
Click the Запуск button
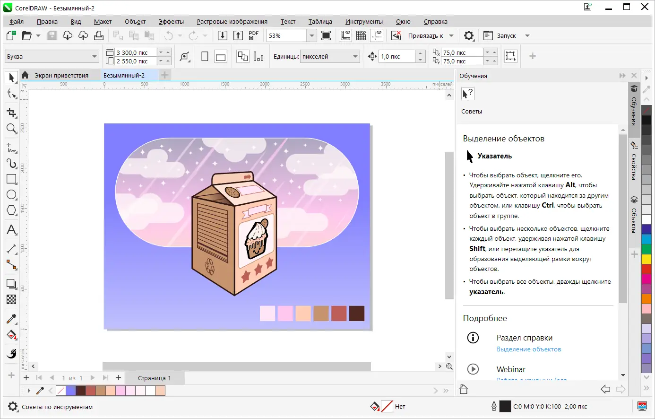pyautogui.click(x=506, y=36)
